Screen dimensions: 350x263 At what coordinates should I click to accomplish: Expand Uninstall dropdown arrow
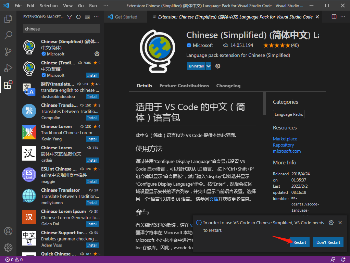click(209, 66)
